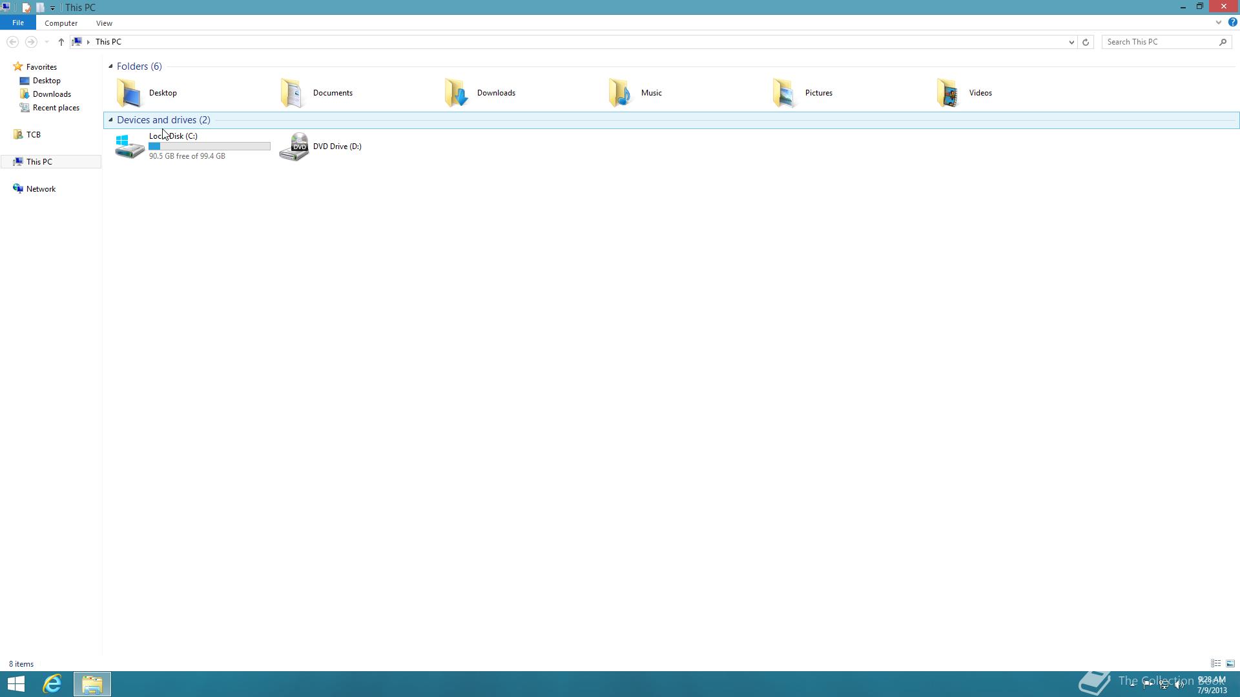Open the Videos folder icon
The height and width of the screenshot is (697, 1240).
click(x=948, y=93)
